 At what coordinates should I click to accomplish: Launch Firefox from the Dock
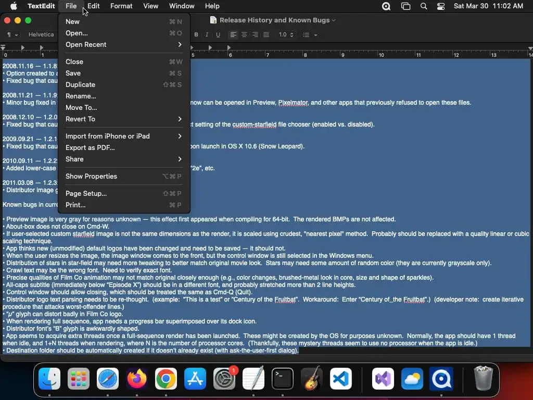(137, 379)
